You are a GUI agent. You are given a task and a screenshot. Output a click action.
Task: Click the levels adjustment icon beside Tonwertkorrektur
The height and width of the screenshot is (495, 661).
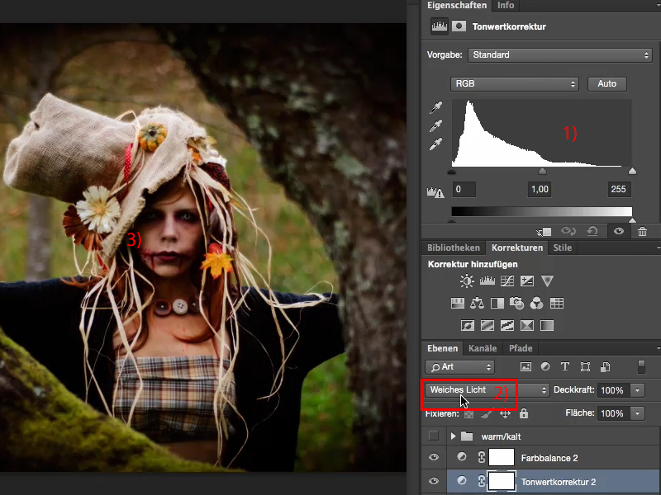coord(439,26)
